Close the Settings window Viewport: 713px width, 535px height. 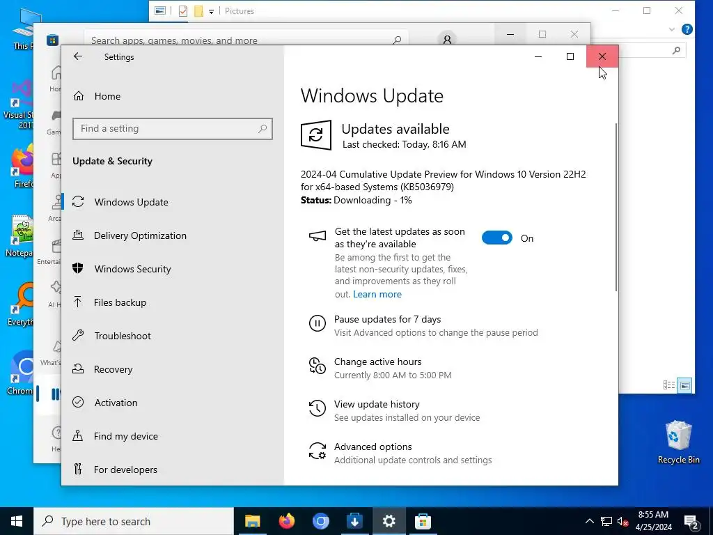tap(602, 56)
